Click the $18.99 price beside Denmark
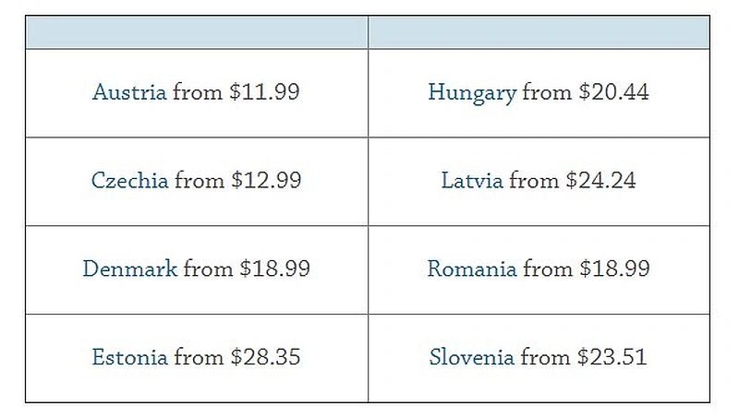Screen dimensions: 739x418 click(275, 269)
